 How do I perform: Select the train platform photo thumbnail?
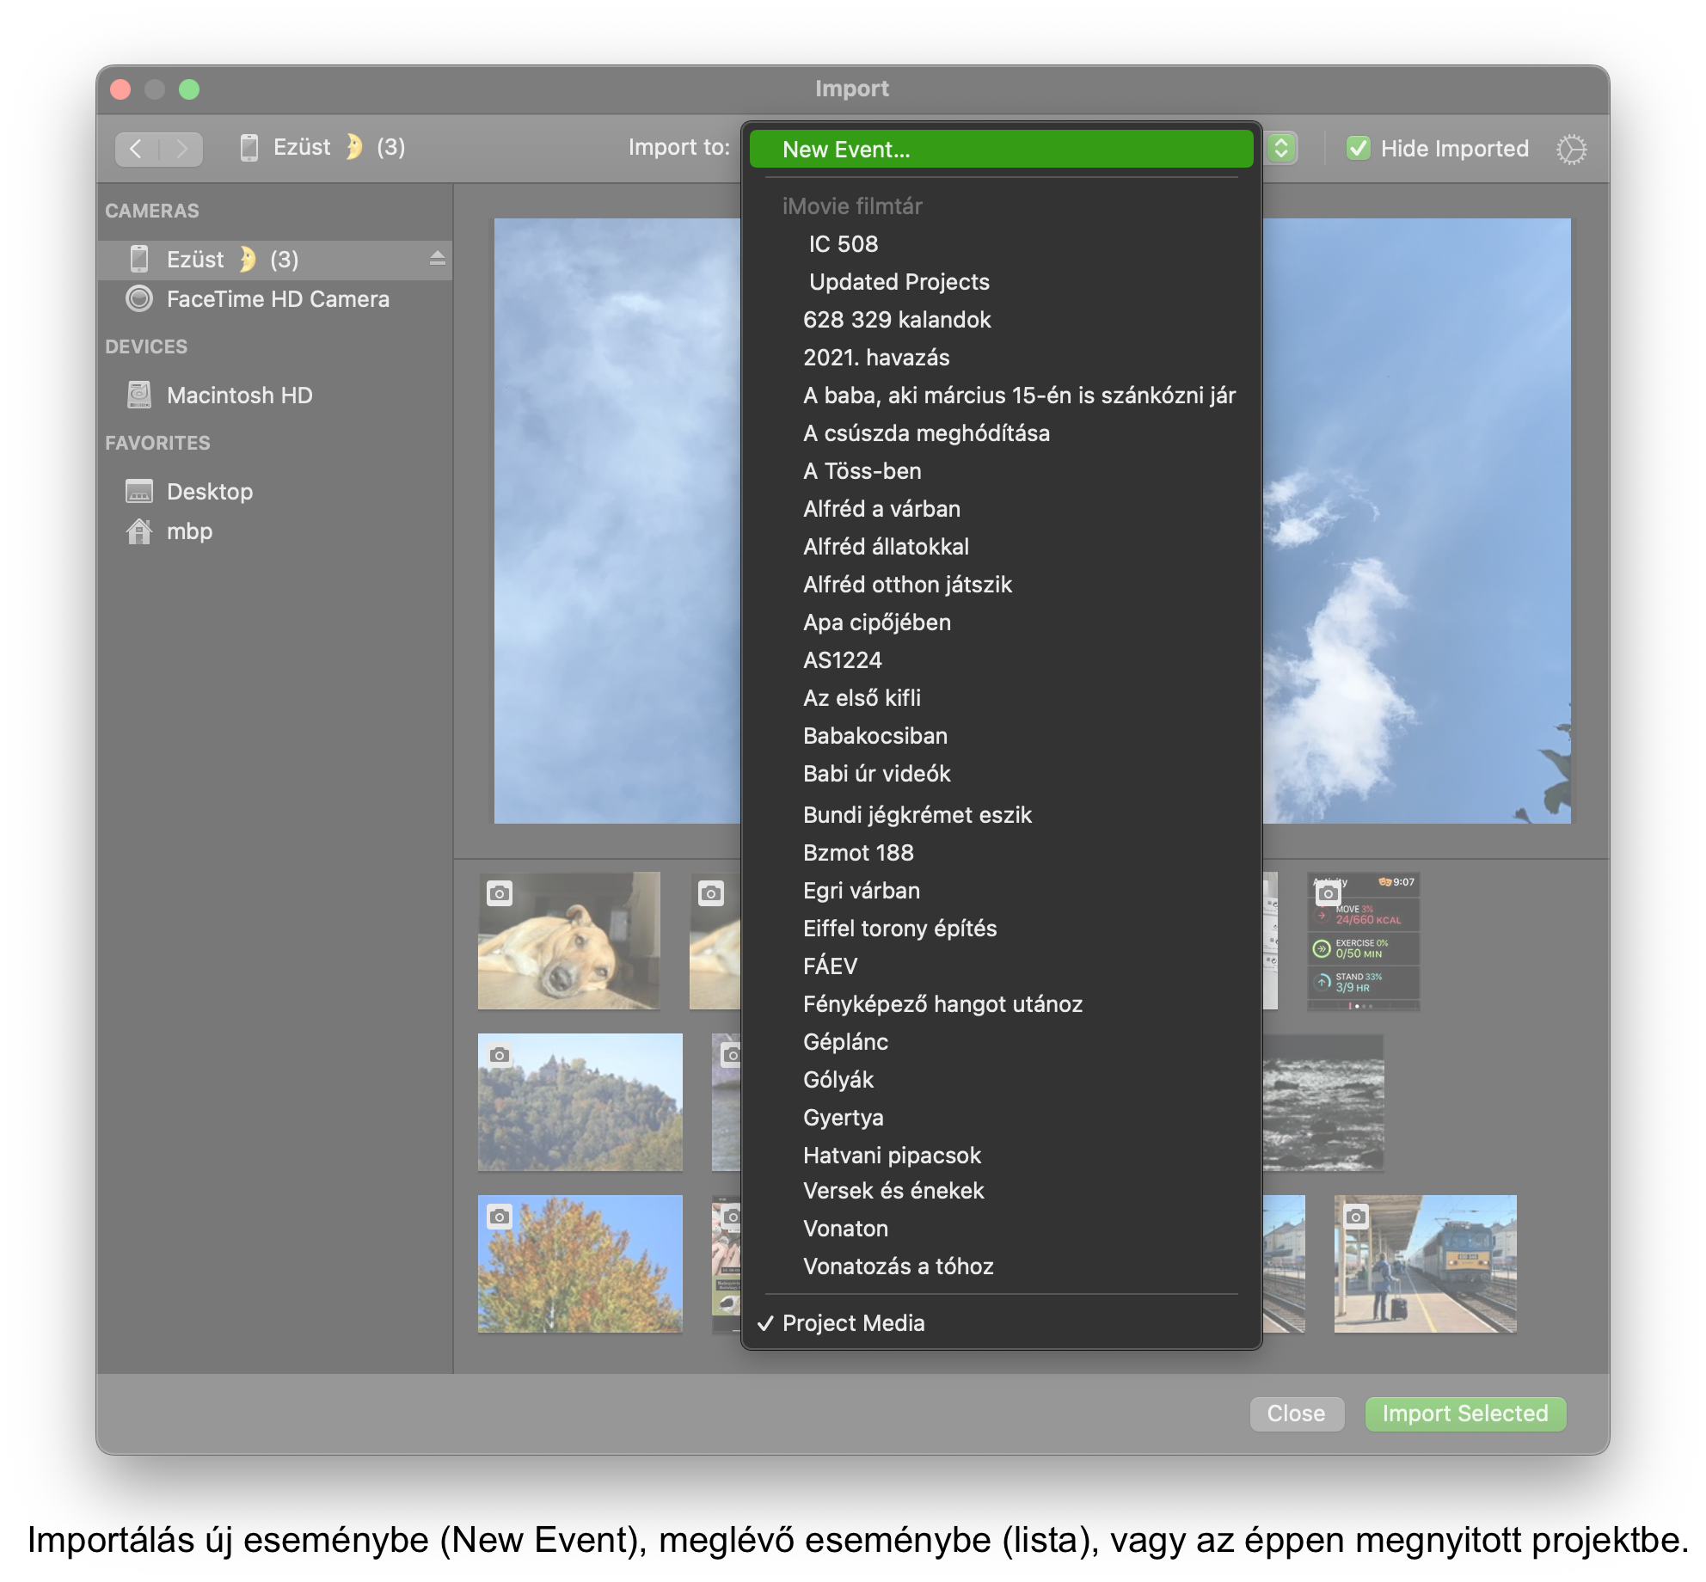[x=1426, y=1264]
